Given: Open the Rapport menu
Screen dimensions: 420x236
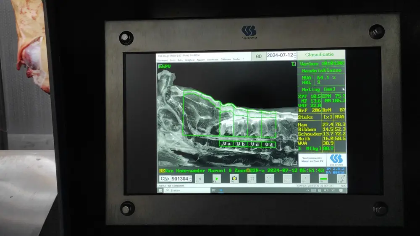Looking at the screenshot, I should (x=201, y=60).
